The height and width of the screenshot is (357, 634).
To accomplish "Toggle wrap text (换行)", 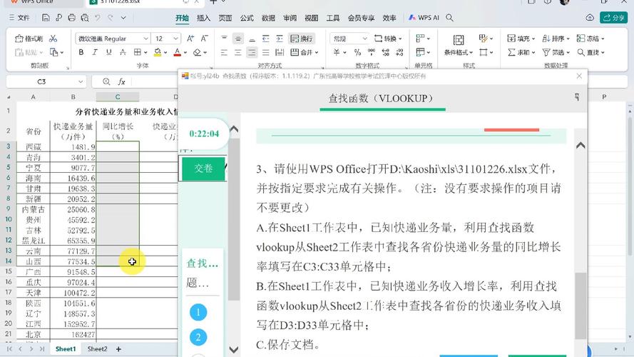I will click(302, 39).
